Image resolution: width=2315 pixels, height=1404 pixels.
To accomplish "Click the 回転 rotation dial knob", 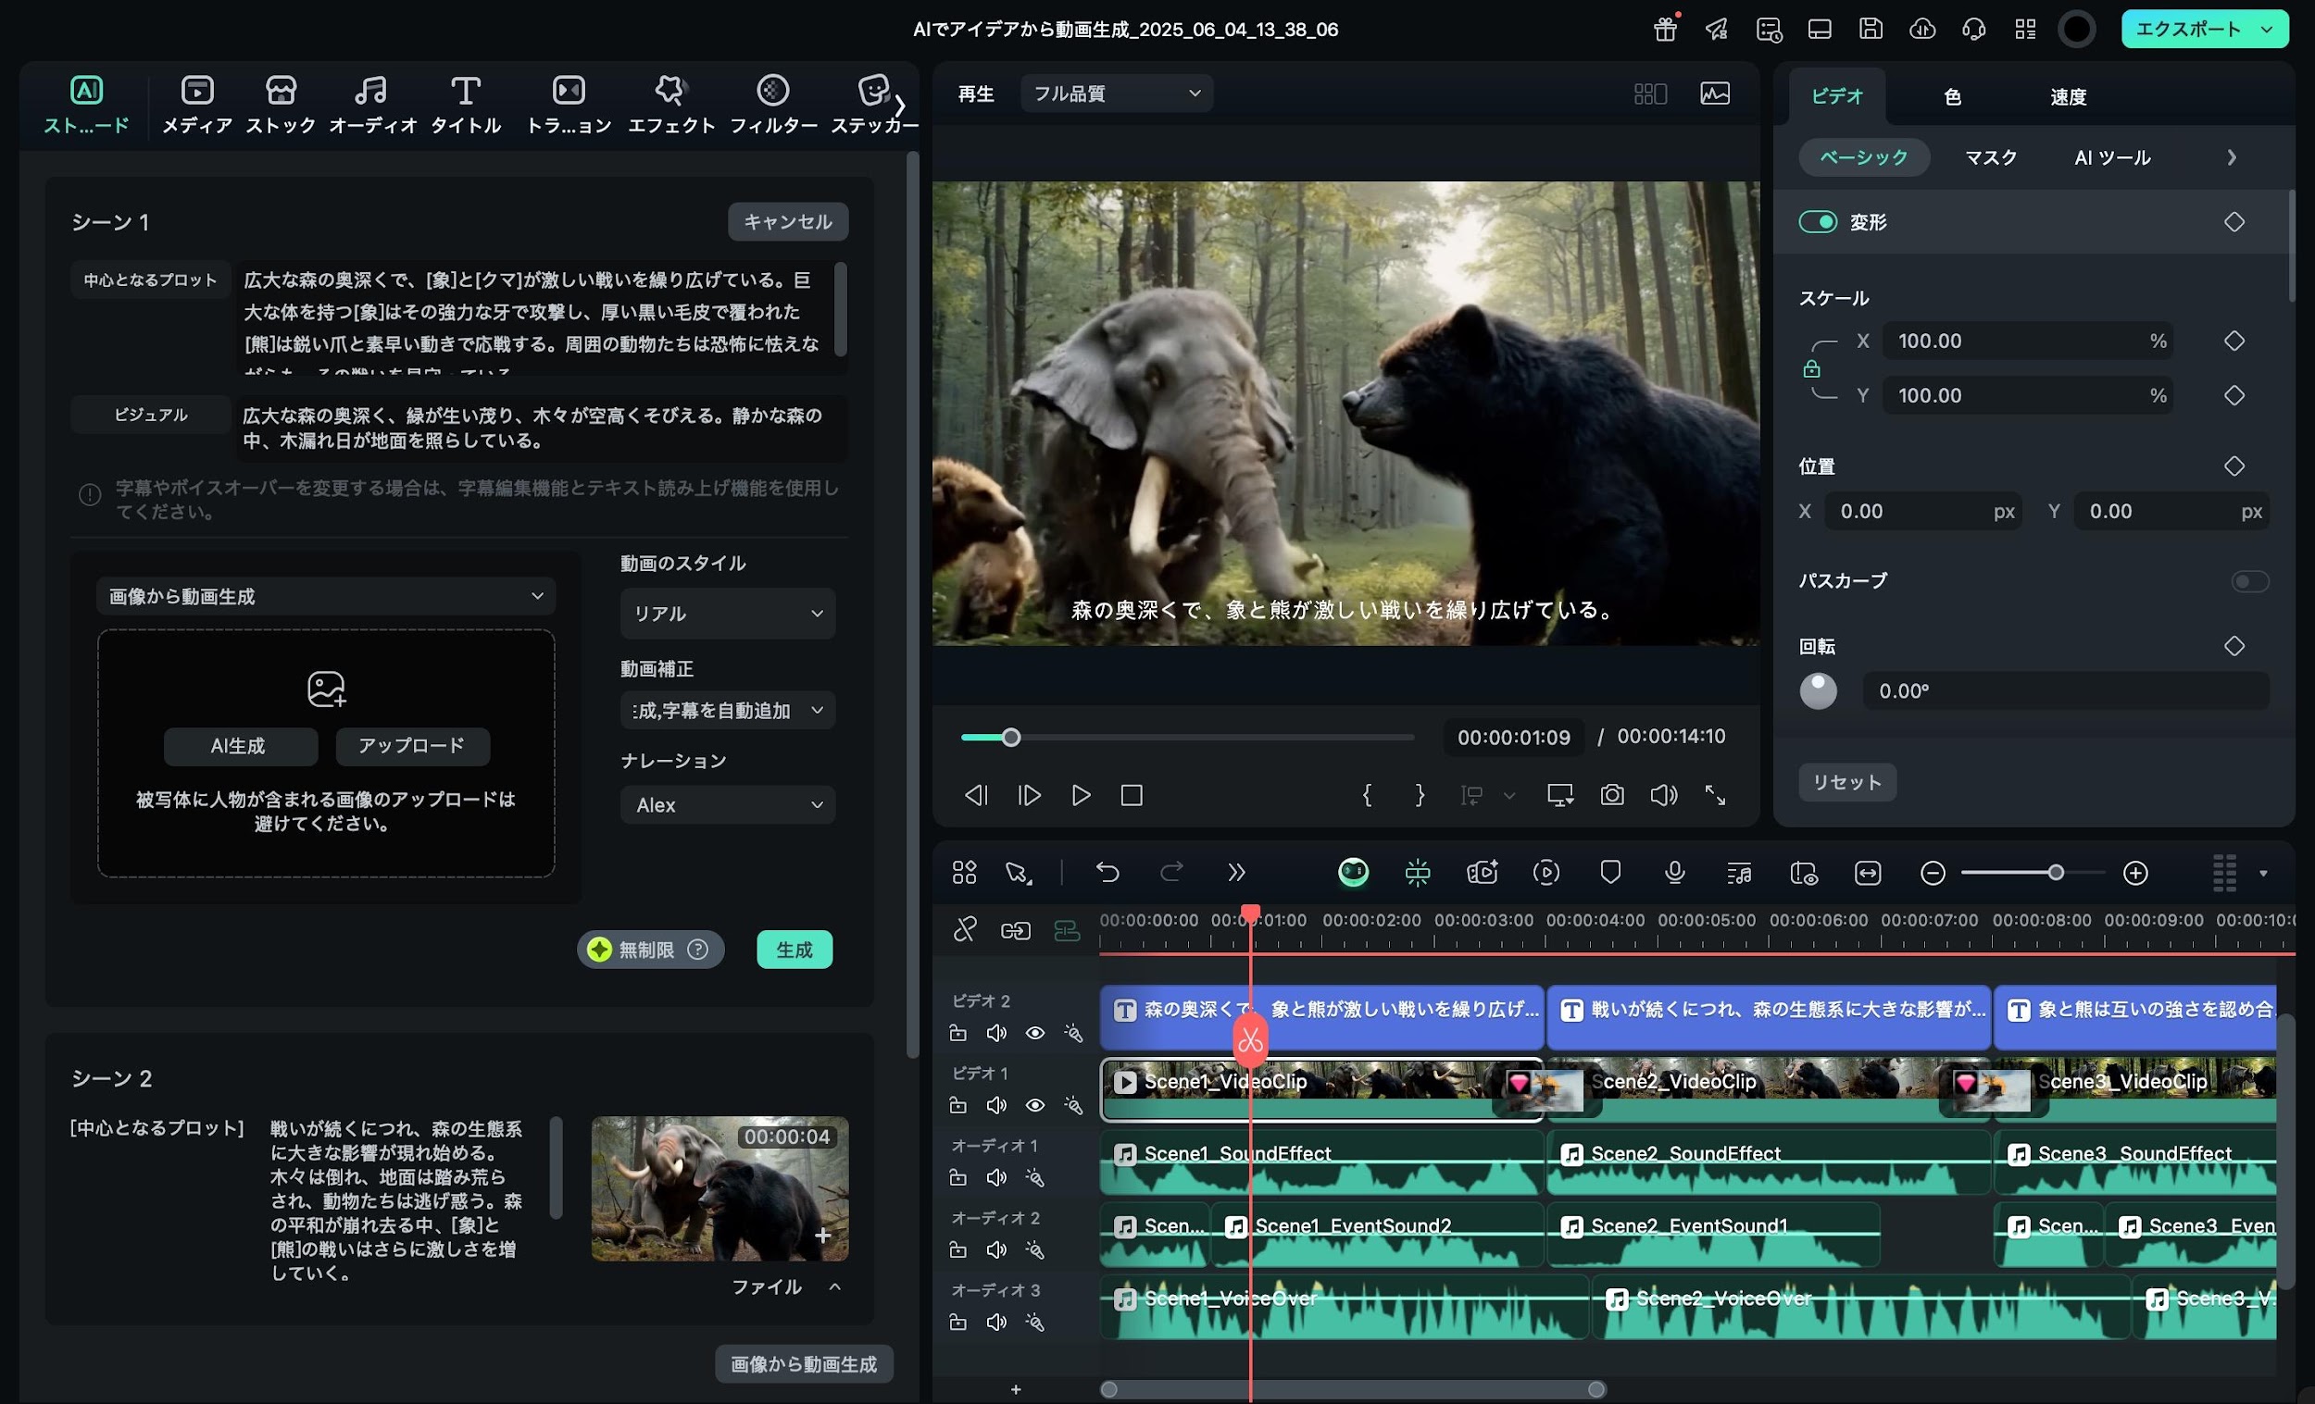I will tap(1818, 691).
